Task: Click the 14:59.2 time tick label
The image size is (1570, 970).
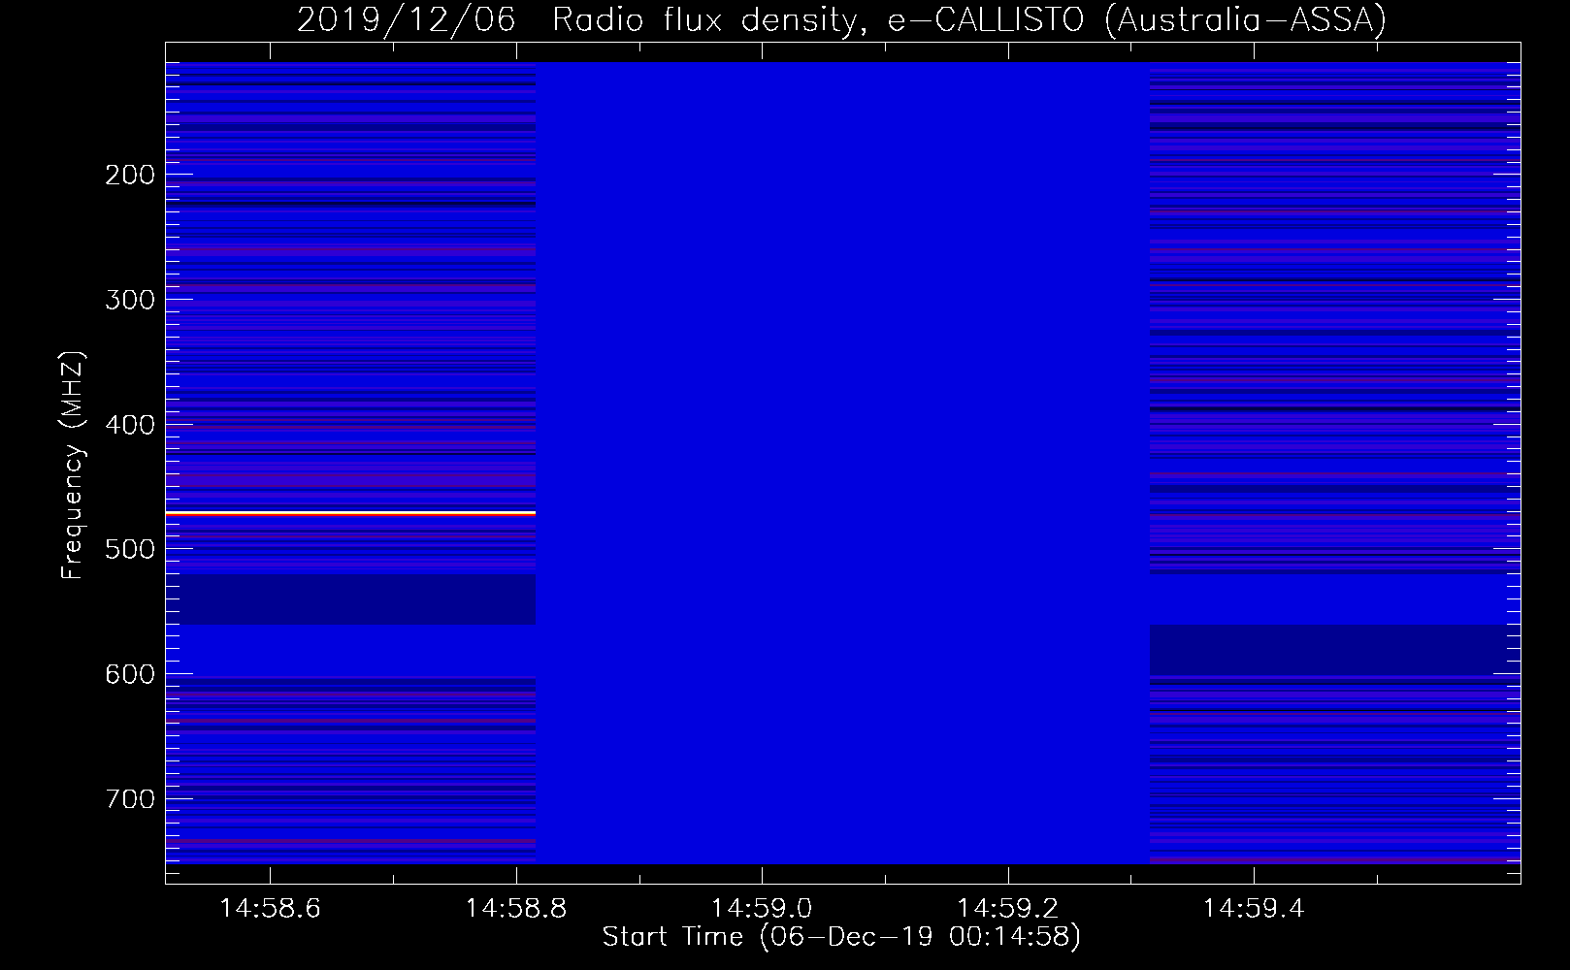Action: point(1008,909)
